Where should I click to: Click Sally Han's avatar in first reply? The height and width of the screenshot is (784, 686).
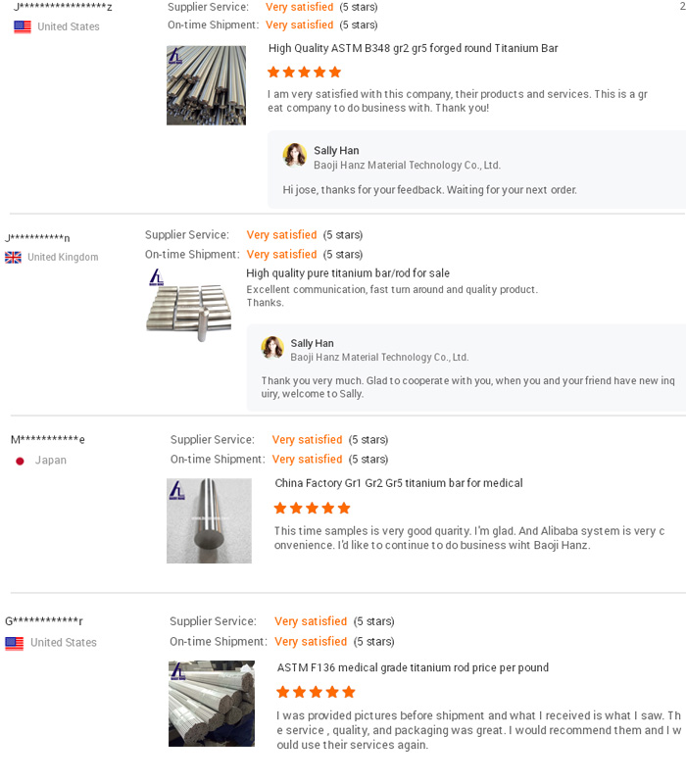click(294, 155)
